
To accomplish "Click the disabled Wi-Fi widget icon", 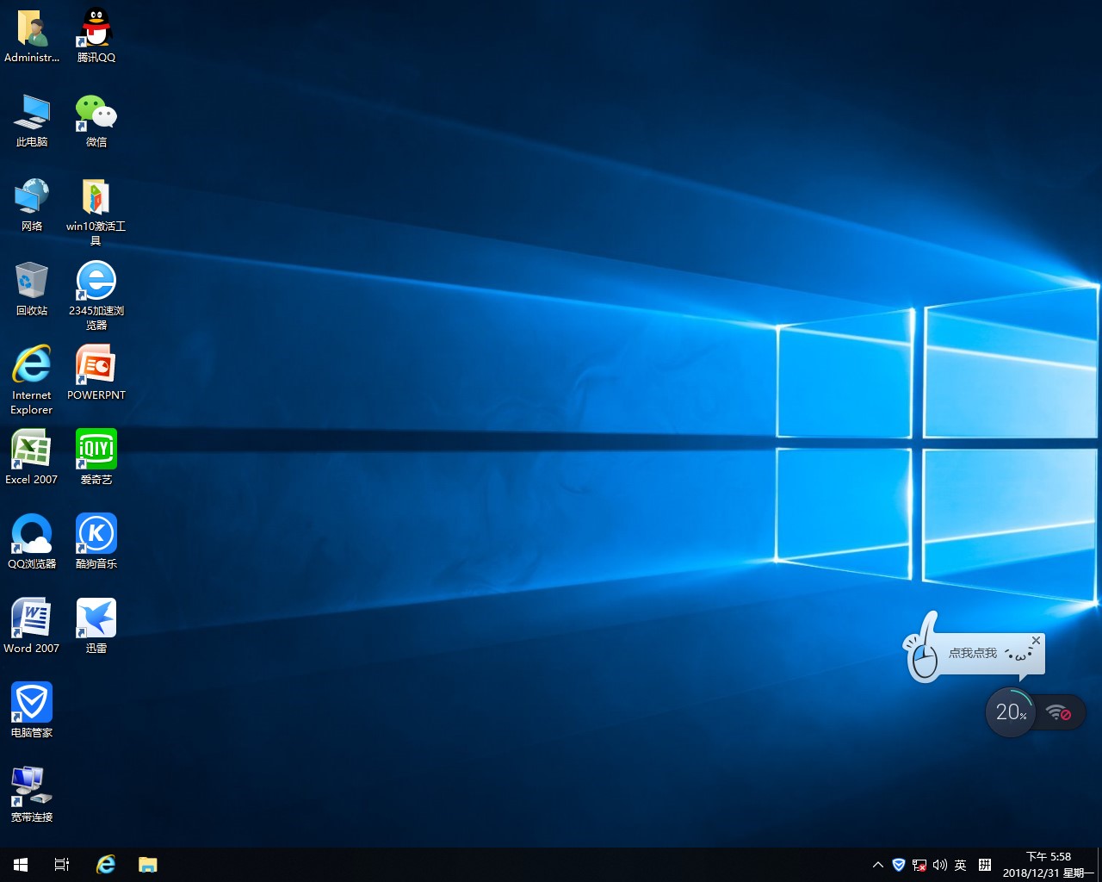I will click(x=1059, y=712).
